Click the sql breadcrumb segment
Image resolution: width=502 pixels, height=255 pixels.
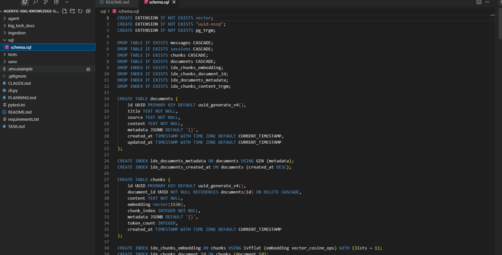[103, 11]
